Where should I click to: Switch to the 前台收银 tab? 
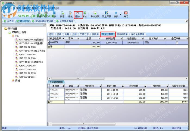23,21
